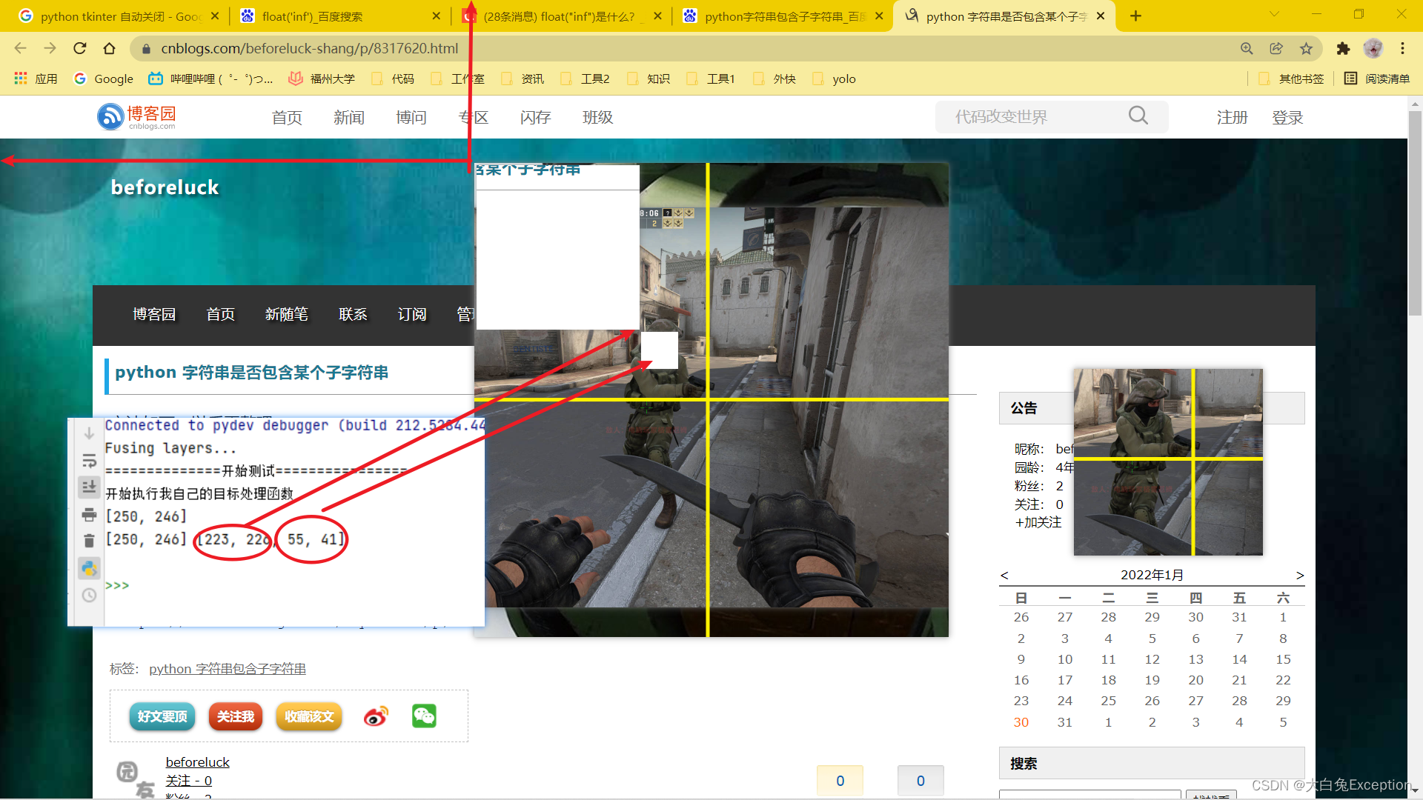Viewport: 1423px width, 800px height.
Task: Select the highlighted date 30 in calendar
Action: 1021,722
